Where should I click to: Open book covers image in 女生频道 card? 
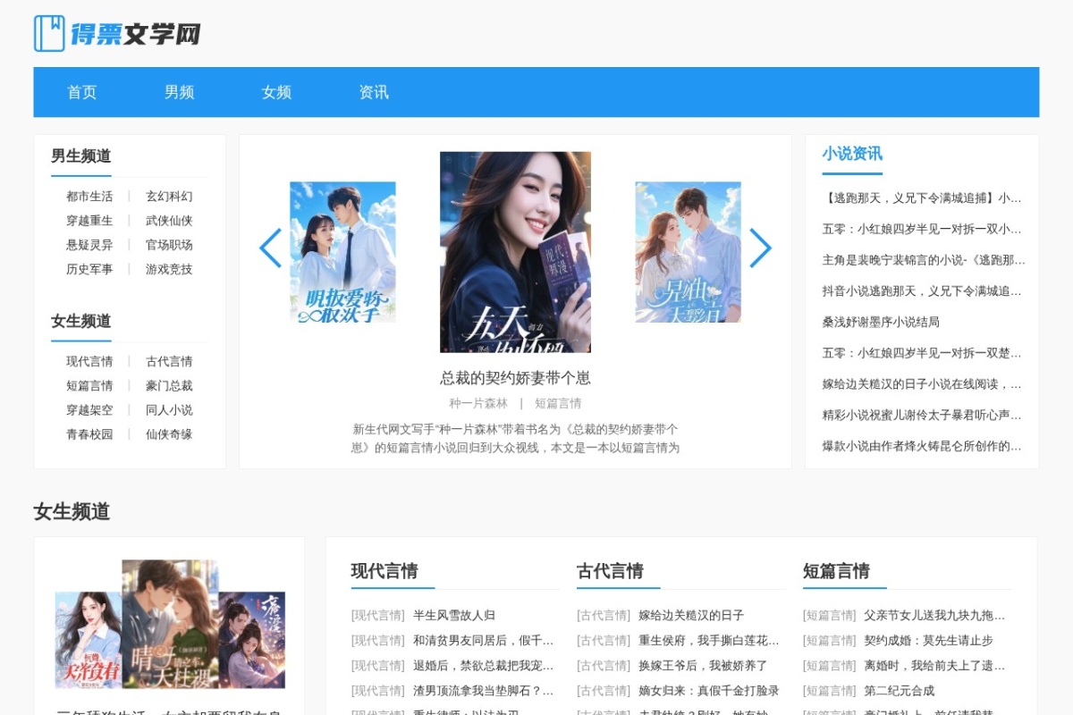click(170, 625)
